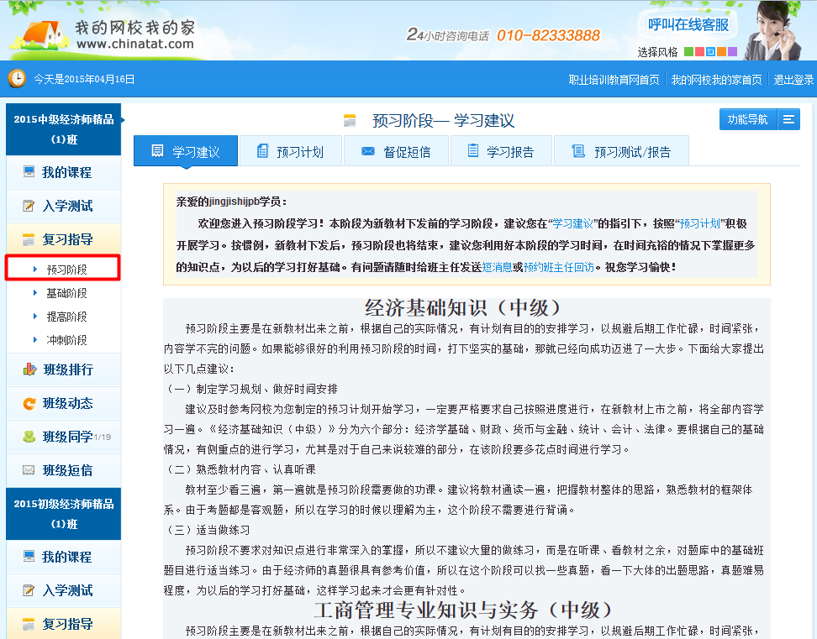Go to the 预习测试/报告 tab
The image size is (817, 639).
pyautogui.click(x=621, y=152)
